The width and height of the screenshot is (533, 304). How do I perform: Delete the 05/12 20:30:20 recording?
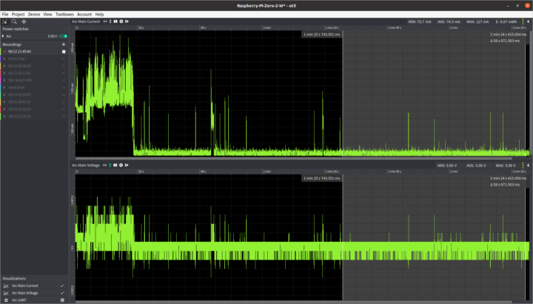(x=64, y=66)
